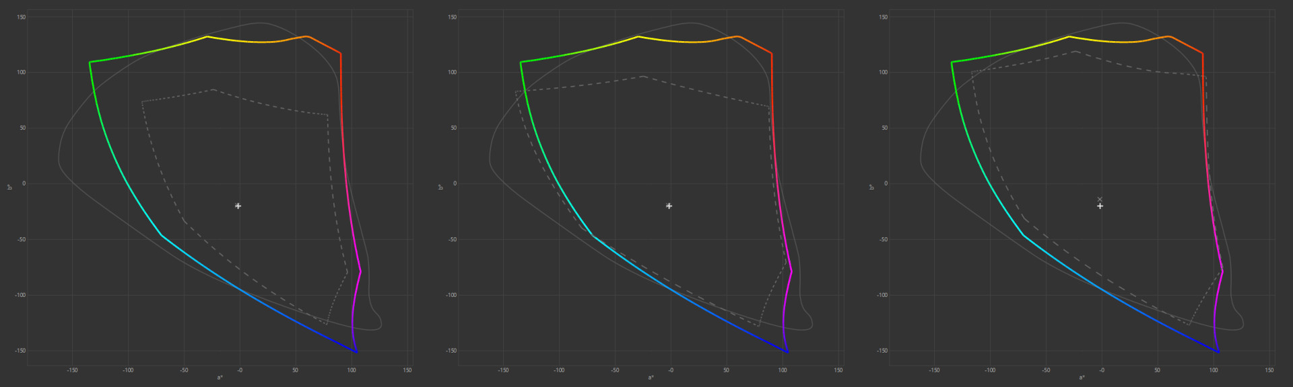This screenshot has width=1293, height=387.
Task: Click the 100 x-axis tick in left plot
Action: click(352, 370)
